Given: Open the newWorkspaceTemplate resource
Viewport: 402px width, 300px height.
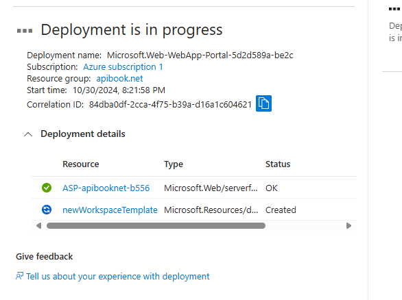Looking at the screenshot, I should point(110,210).
